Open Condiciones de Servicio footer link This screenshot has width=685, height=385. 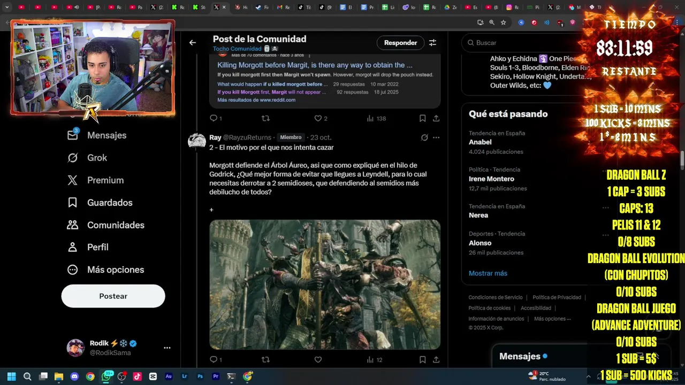(496, 297)
